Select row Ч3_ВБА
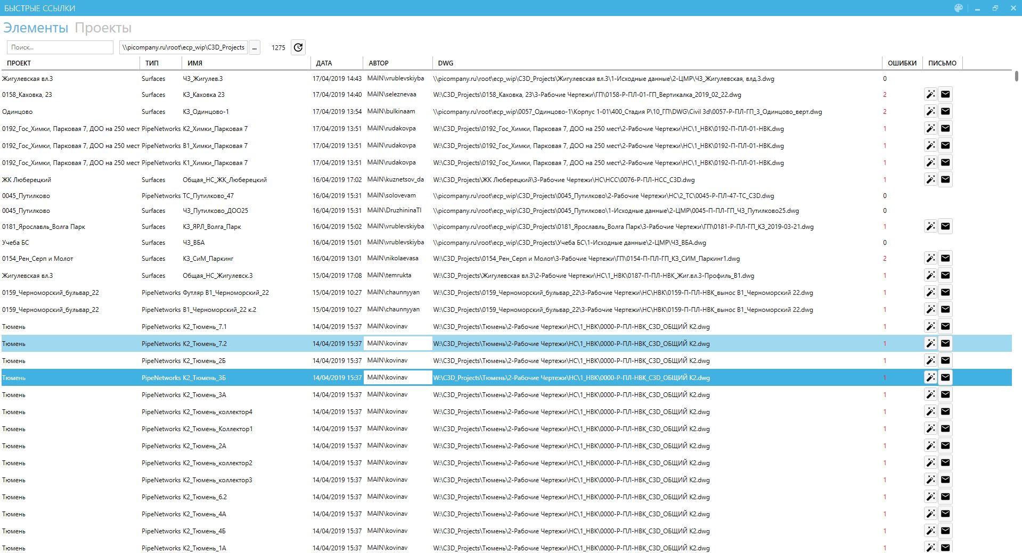 506,242
